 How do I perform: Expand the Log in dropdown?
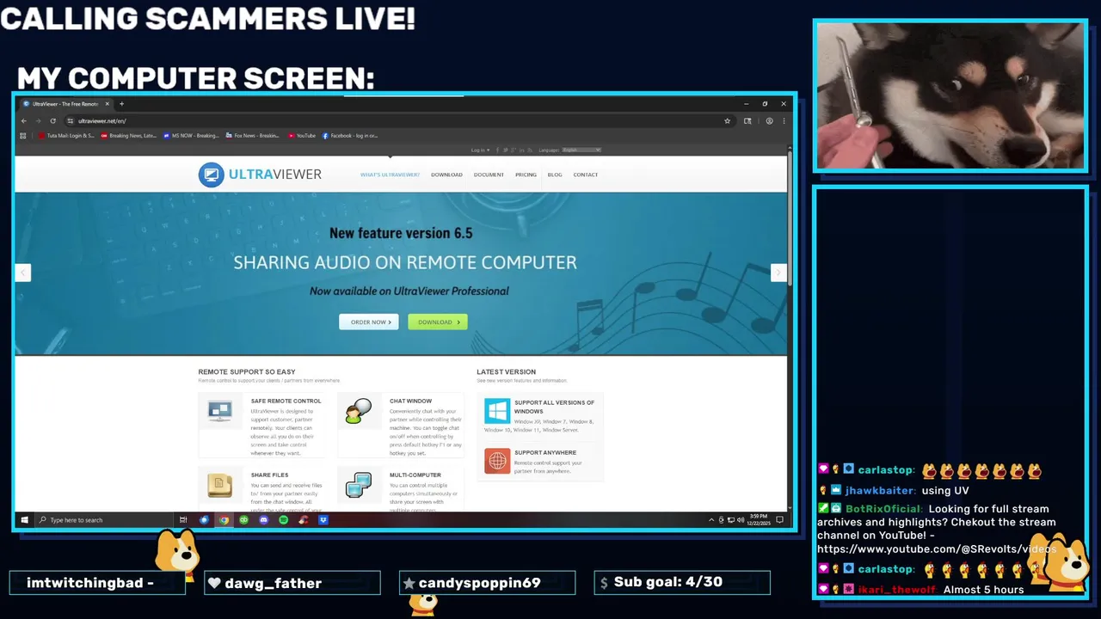(480, 150)
